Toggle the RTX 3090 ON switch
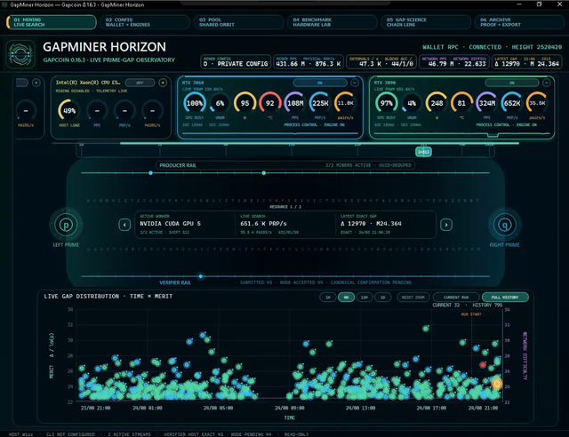 (512, 83)
